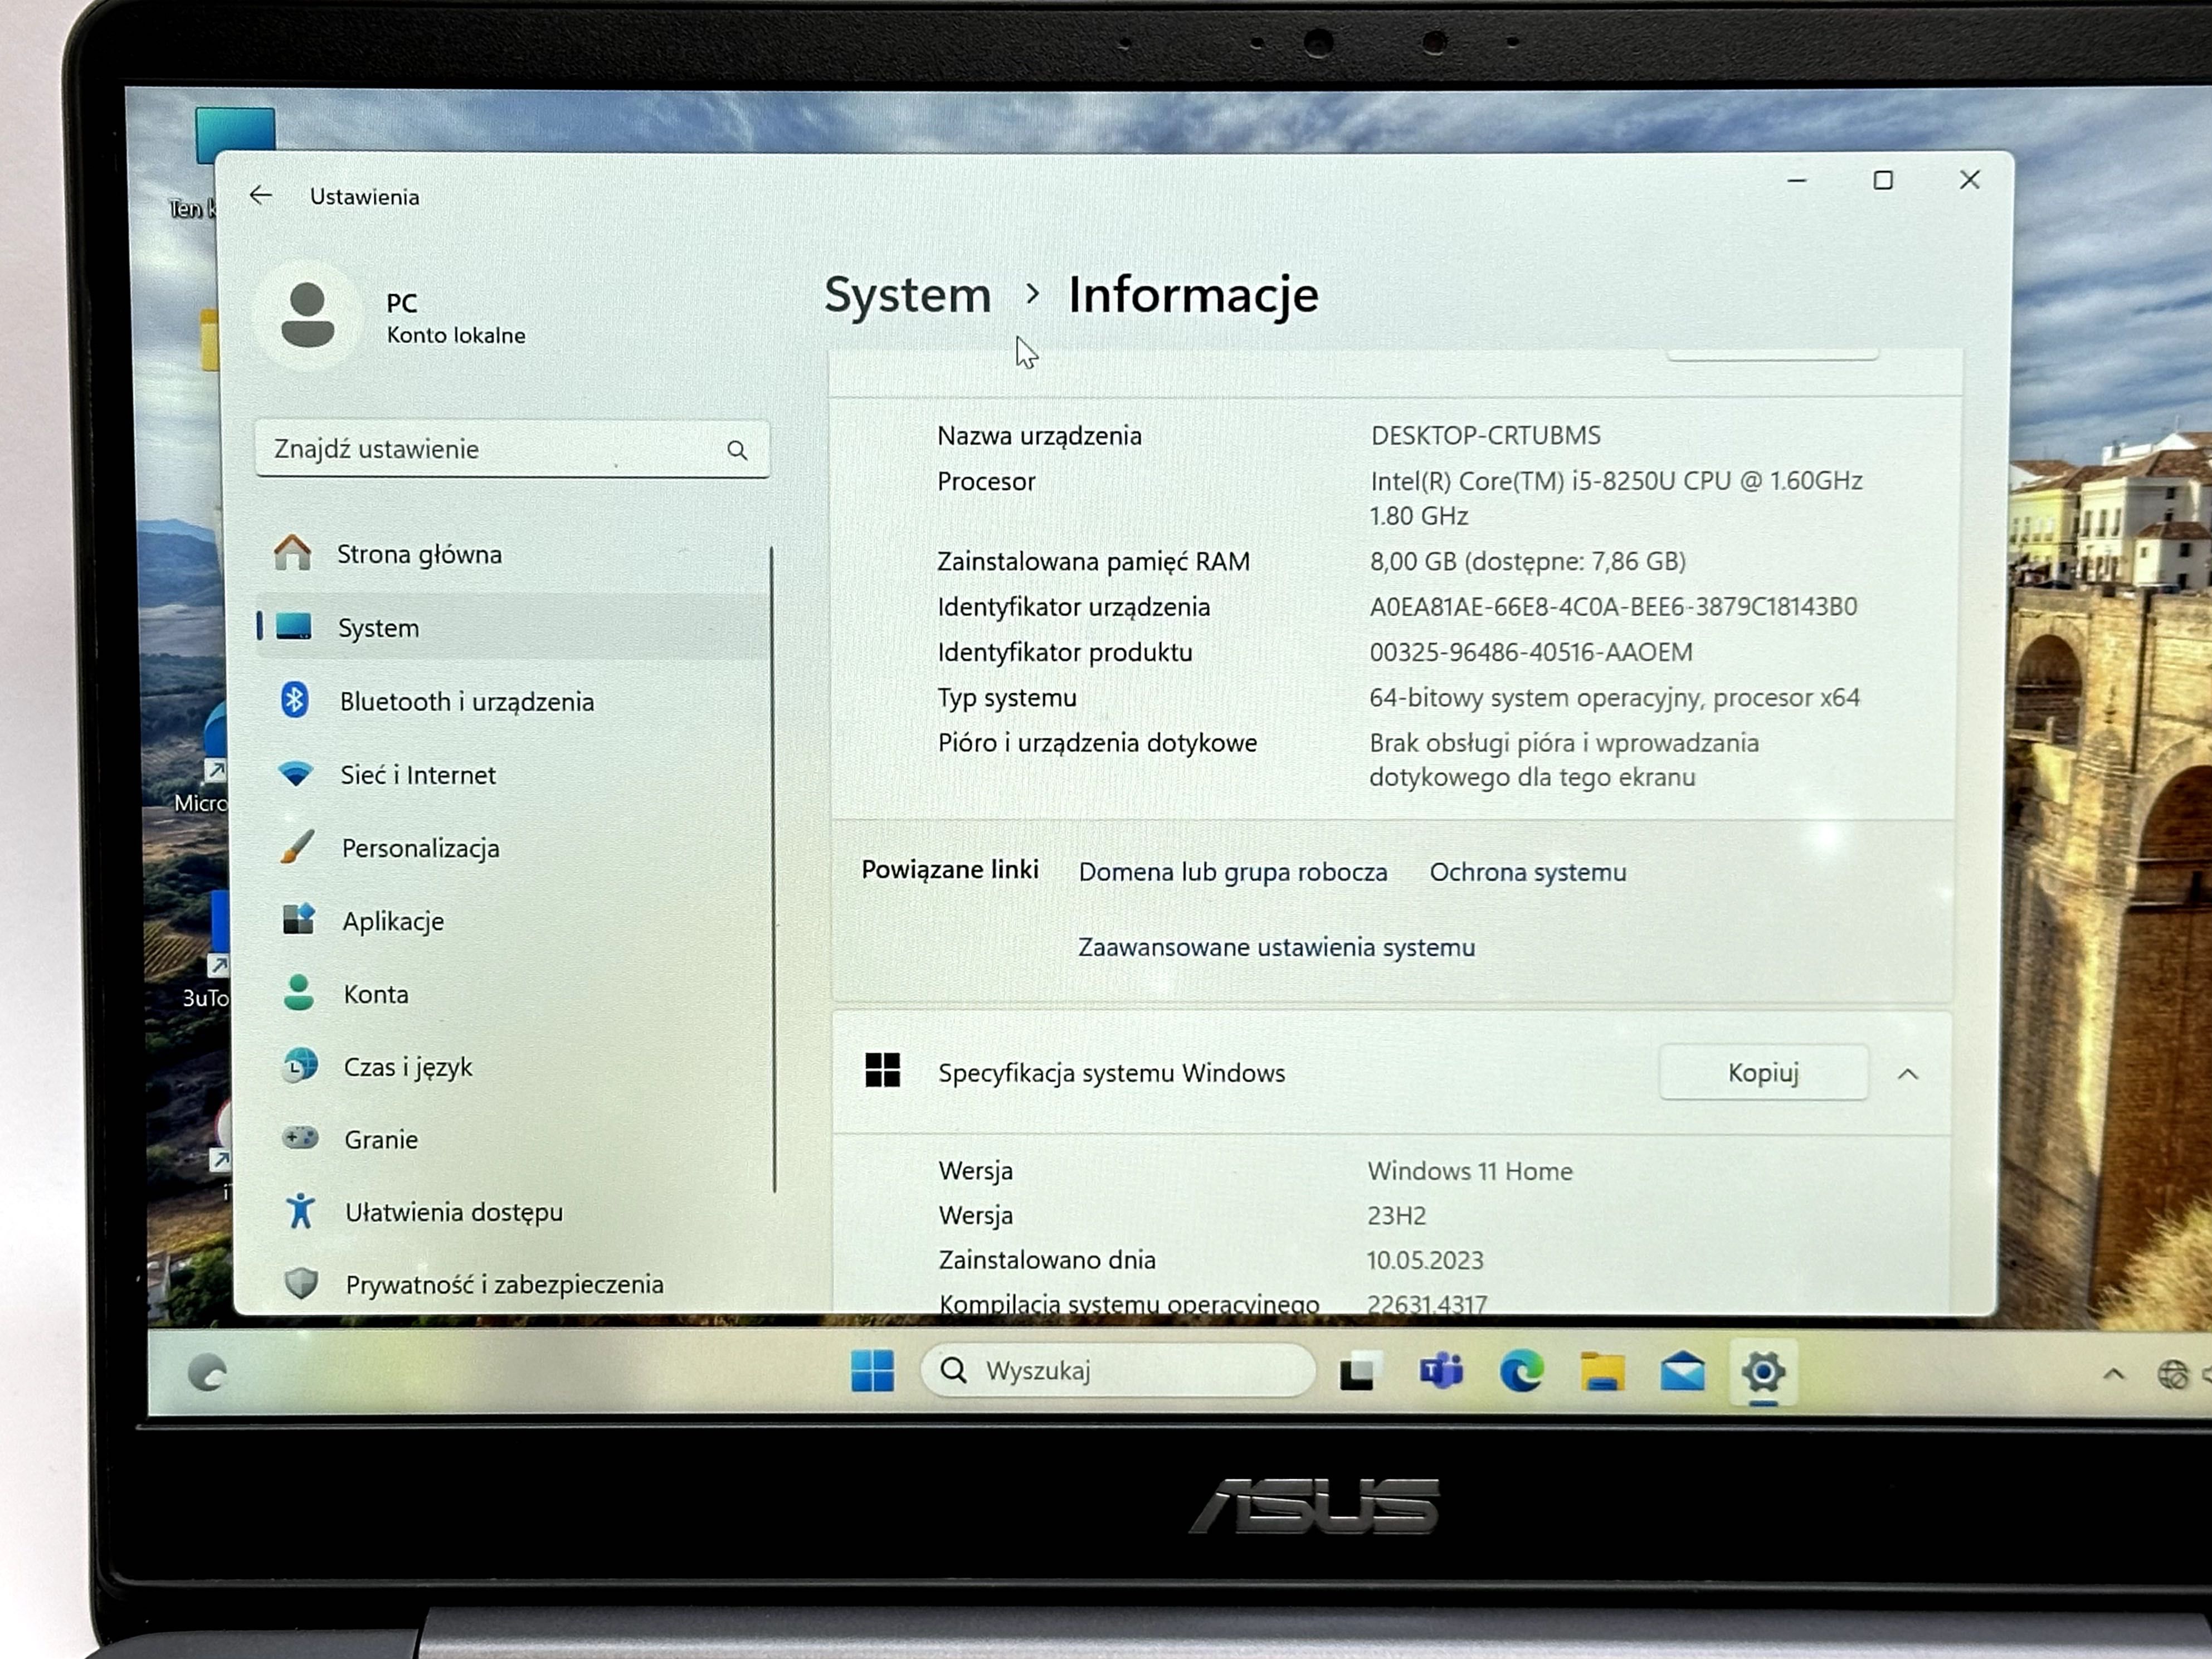Viewport: 2212px width, 1659px height.
Task: Open Task View on the taskbar
Action: click(1360, 1371)
